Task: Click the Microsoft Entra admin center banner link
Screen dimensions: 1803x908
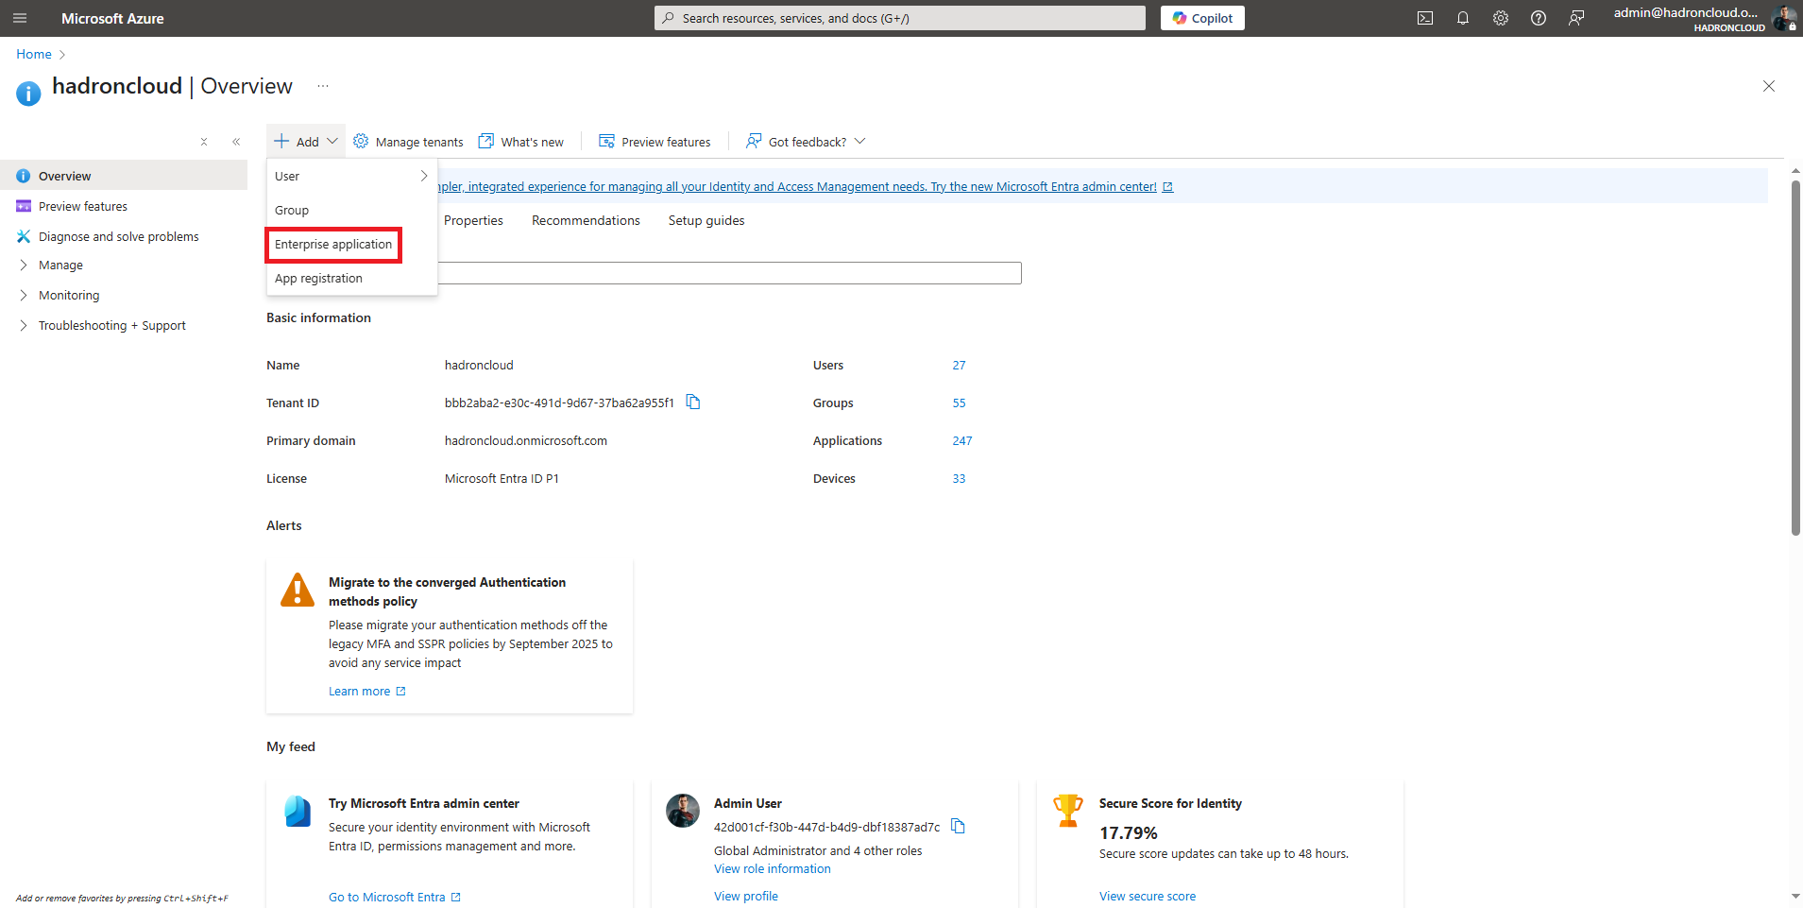Action: pyautogui.click(x=805, y=187)
